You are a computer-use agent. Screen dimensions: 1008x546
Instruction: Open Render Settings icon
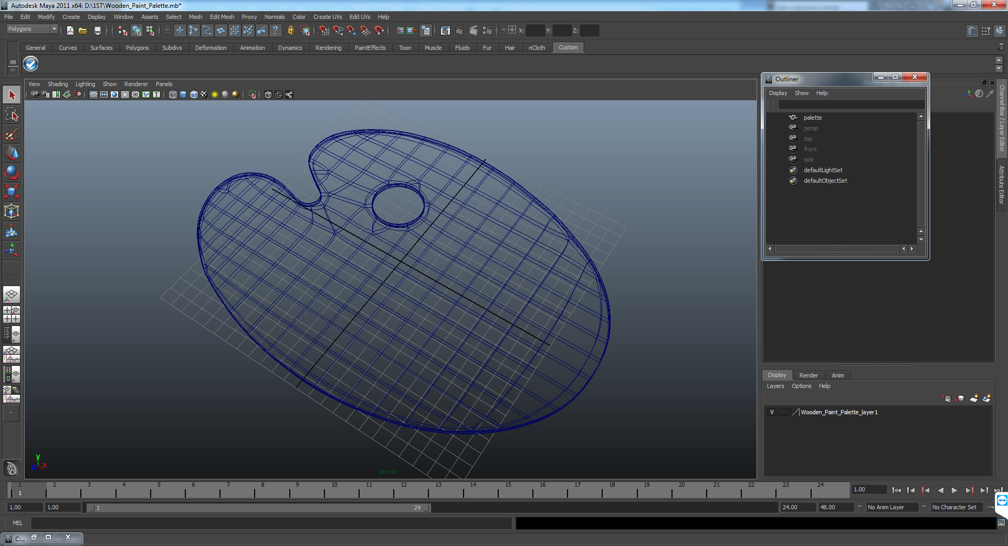pyautogui.click(x=488, y=30)
